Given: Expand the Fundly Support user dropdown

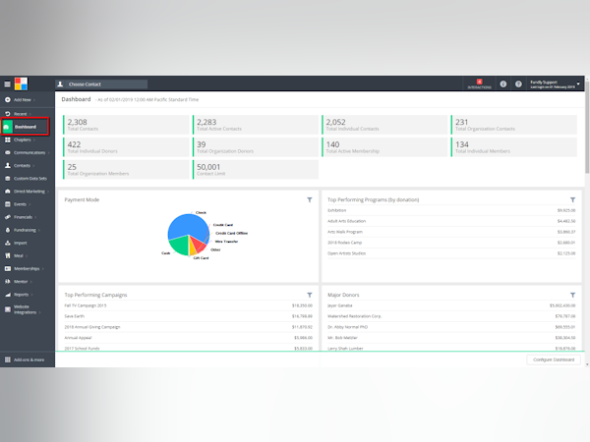Looking at the screenshot, I should pyautogui.click(x=578, y=83).
